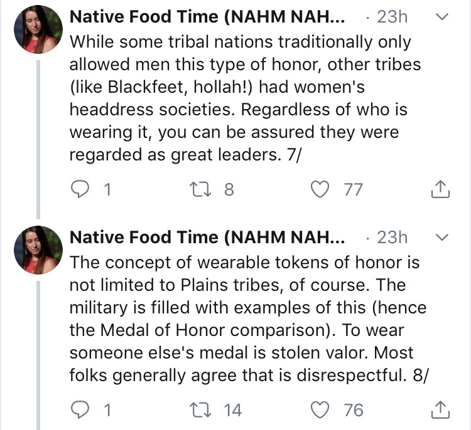The width and height of the screenshot is (471, 430).
Task: Open Native Food Time profile from first tweet
Action: [207, 17]
